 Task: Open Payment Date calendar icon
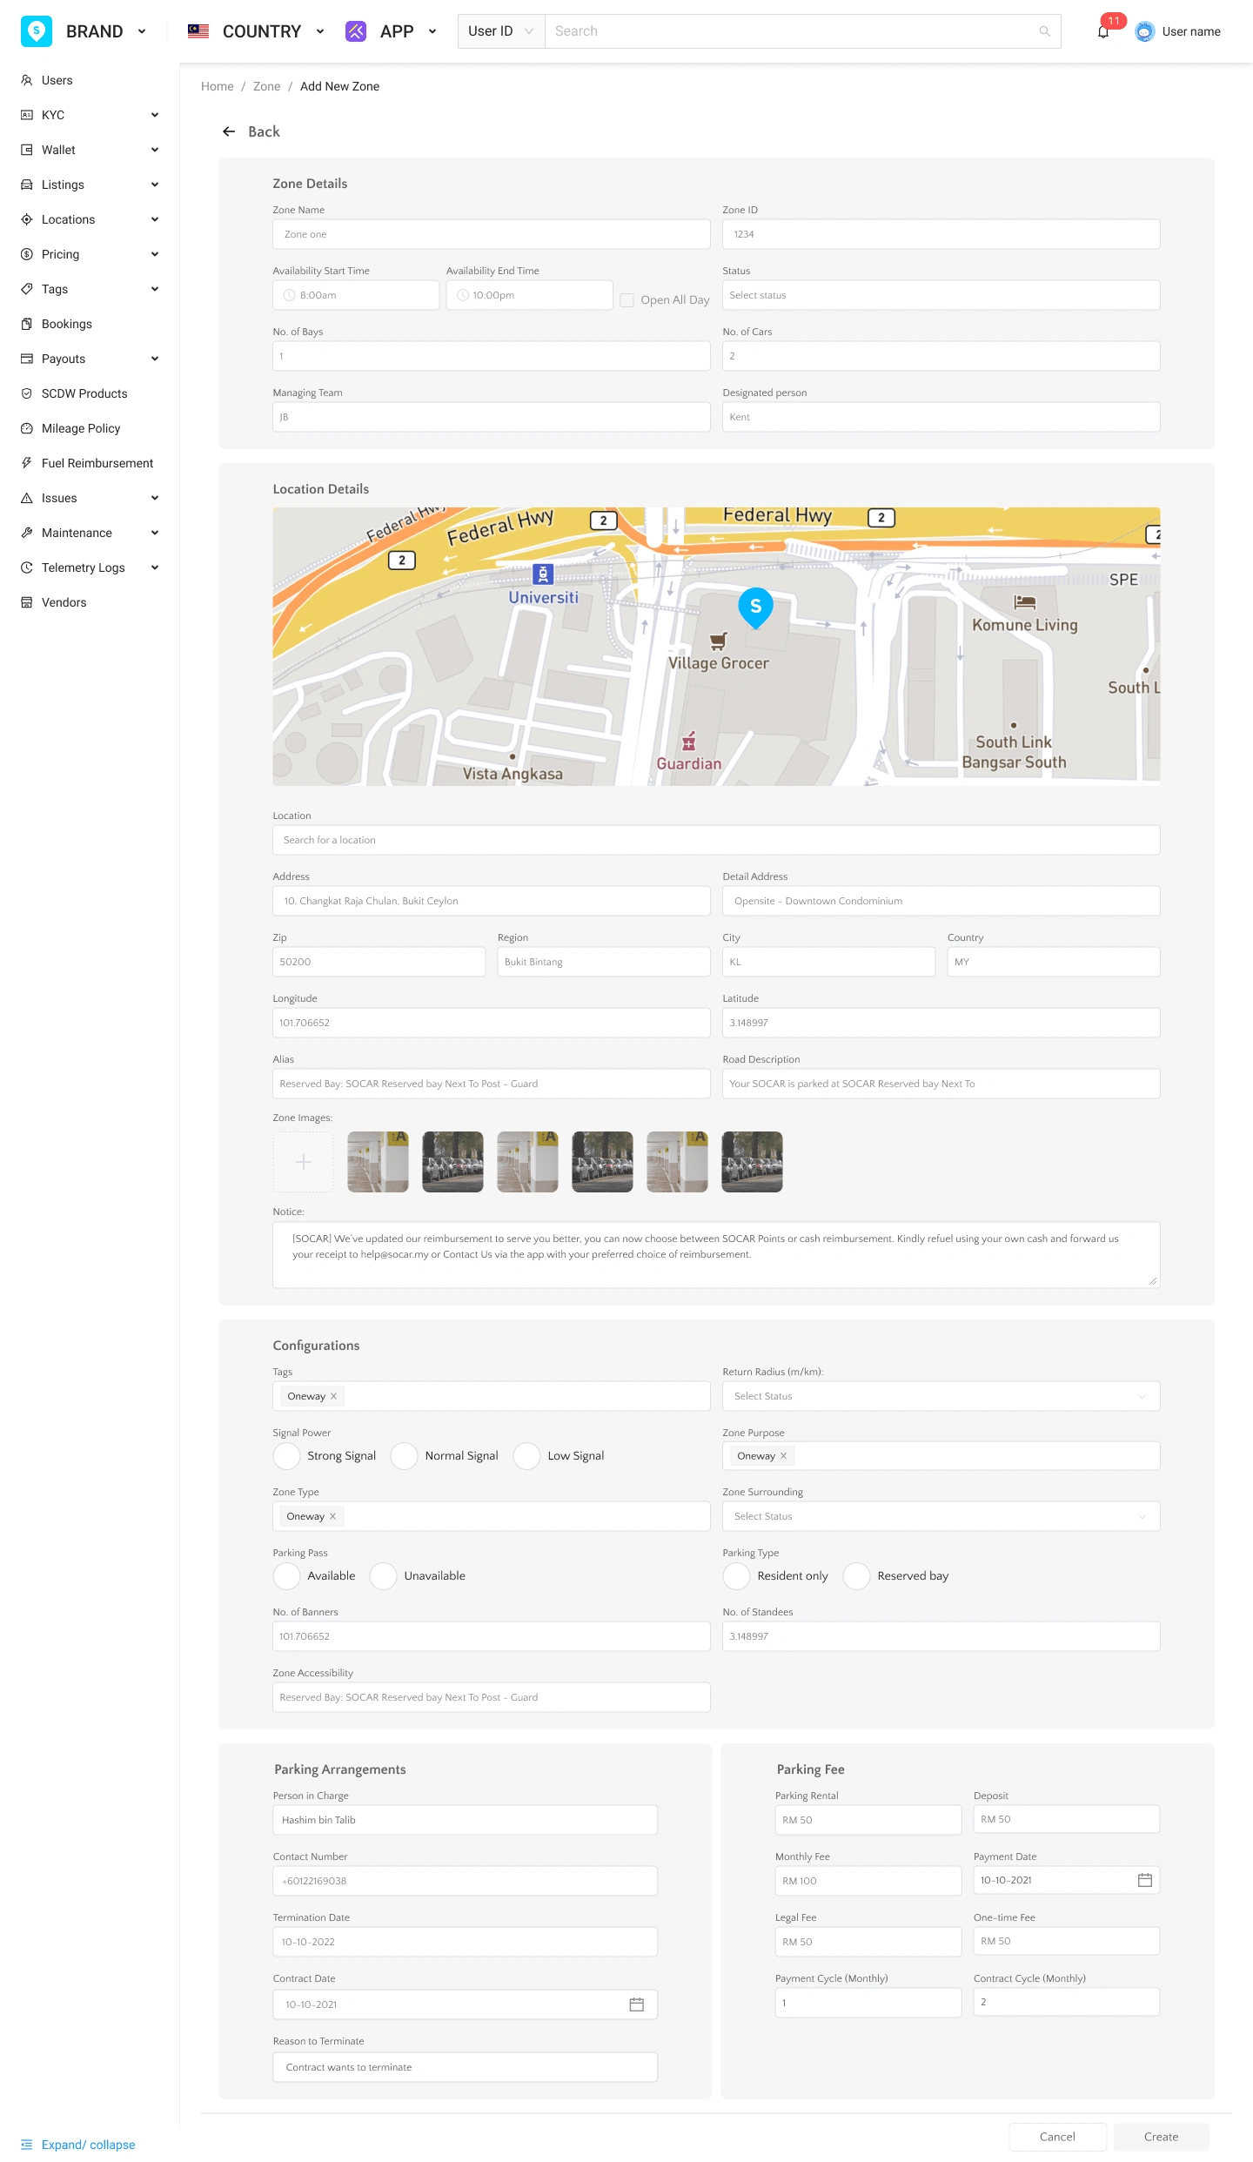coord(1145,1880)
